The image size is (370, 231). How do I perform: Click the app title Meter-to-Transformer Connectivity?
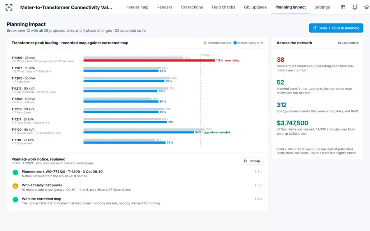pyautogui.click(x=66, y=7)
